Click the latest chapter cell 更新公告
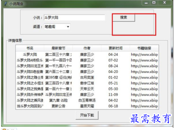174x130 pixels. tap(58, 106)
